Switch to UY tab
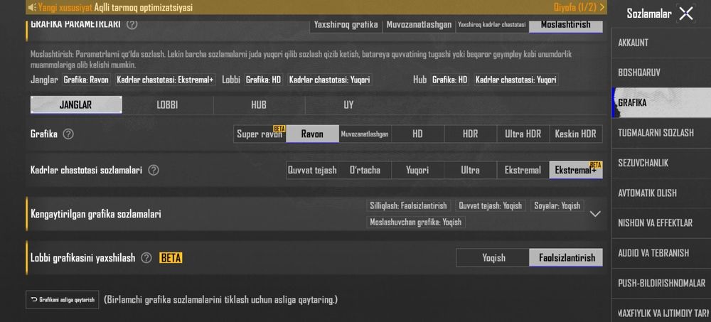 tap(348, 104)
